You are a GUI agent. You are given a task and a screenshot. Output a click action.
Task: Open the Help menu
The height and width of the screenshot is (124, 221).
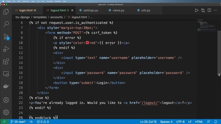tap(65, 1)
